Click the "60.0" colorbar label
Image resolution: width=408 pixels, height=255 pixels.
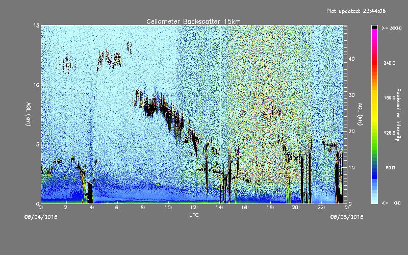pos(390,168)
